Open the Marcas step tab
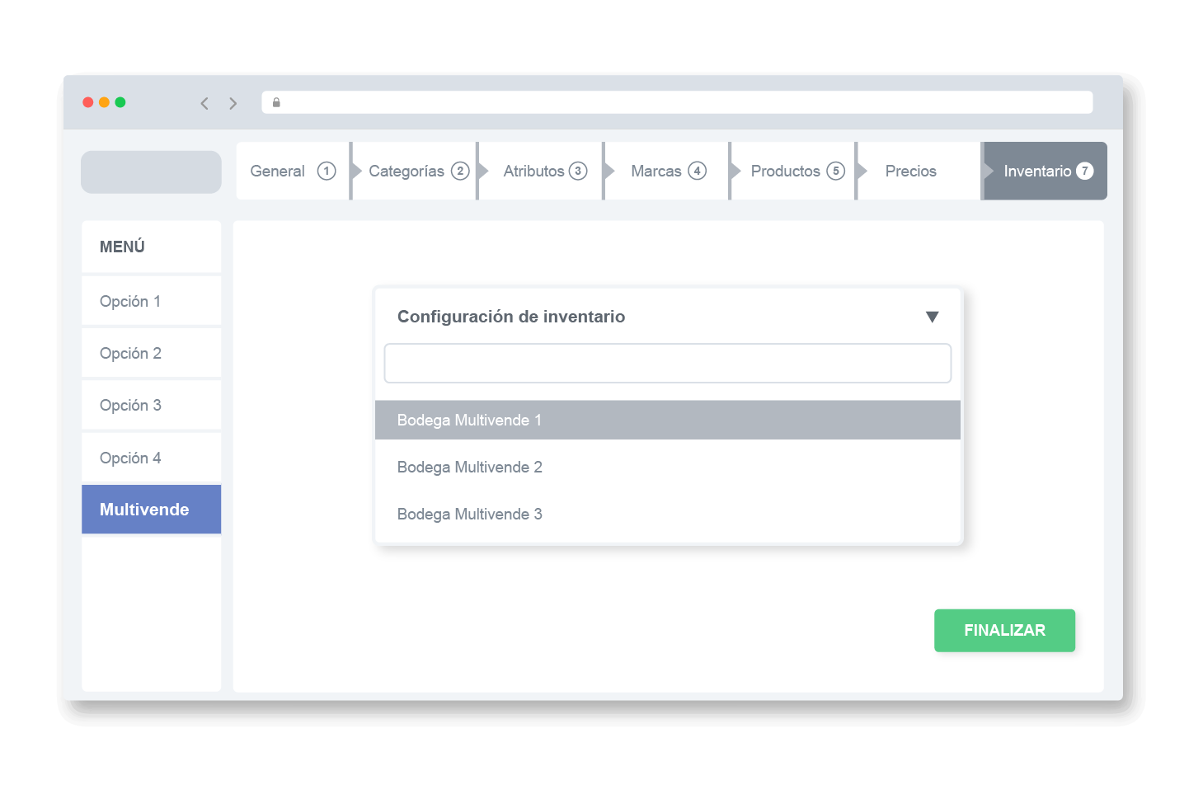The image size is (1203, 799). (667, 171)
